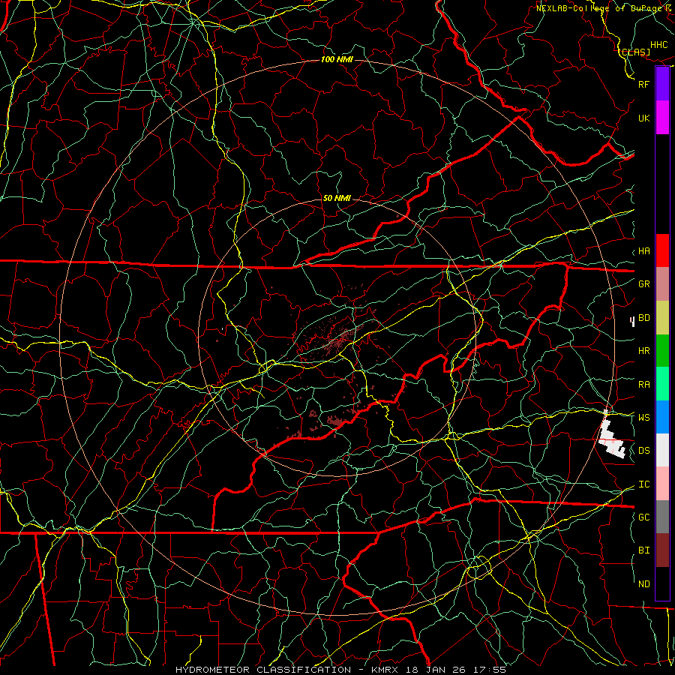Click the [CLAS] label text
Screen dimensions: 675x675
pos(635,52)
